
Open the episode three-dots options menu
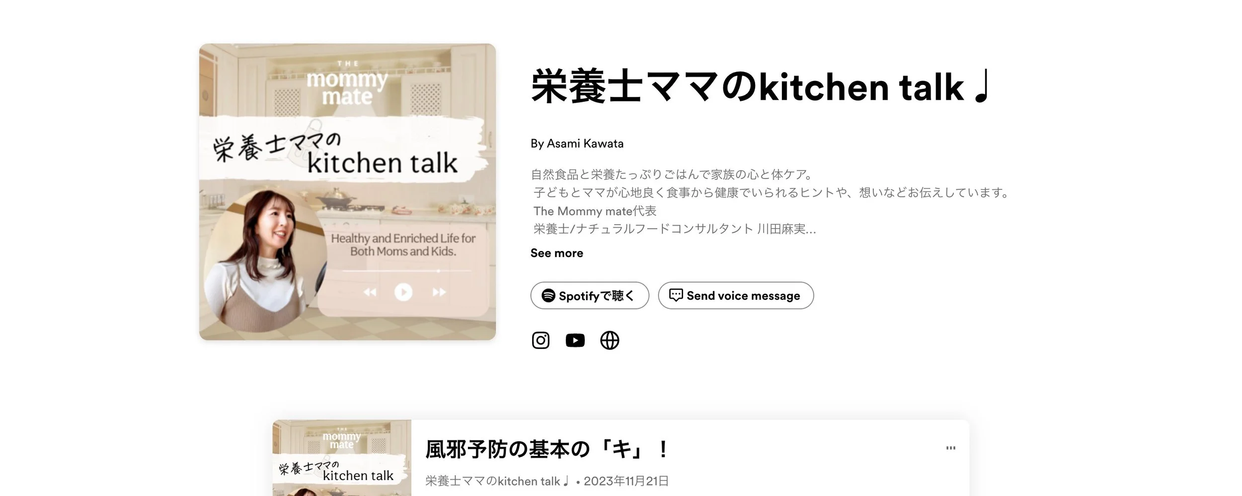click(x=950, y=448)
